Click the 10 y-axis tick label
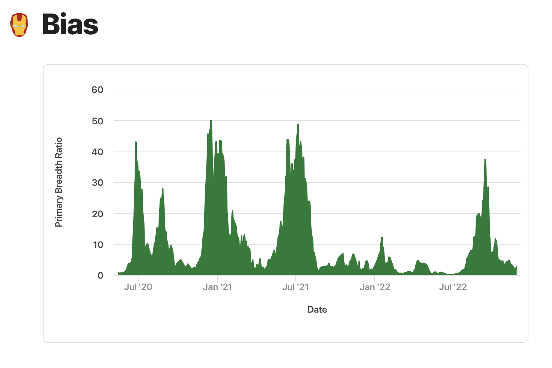This screenshot has width=552, height=368. (x=97, y=245)
